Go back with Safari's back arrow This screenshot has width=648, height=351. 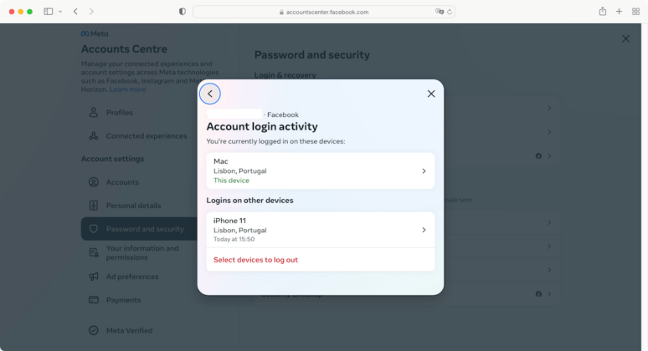tap(75, 12)
